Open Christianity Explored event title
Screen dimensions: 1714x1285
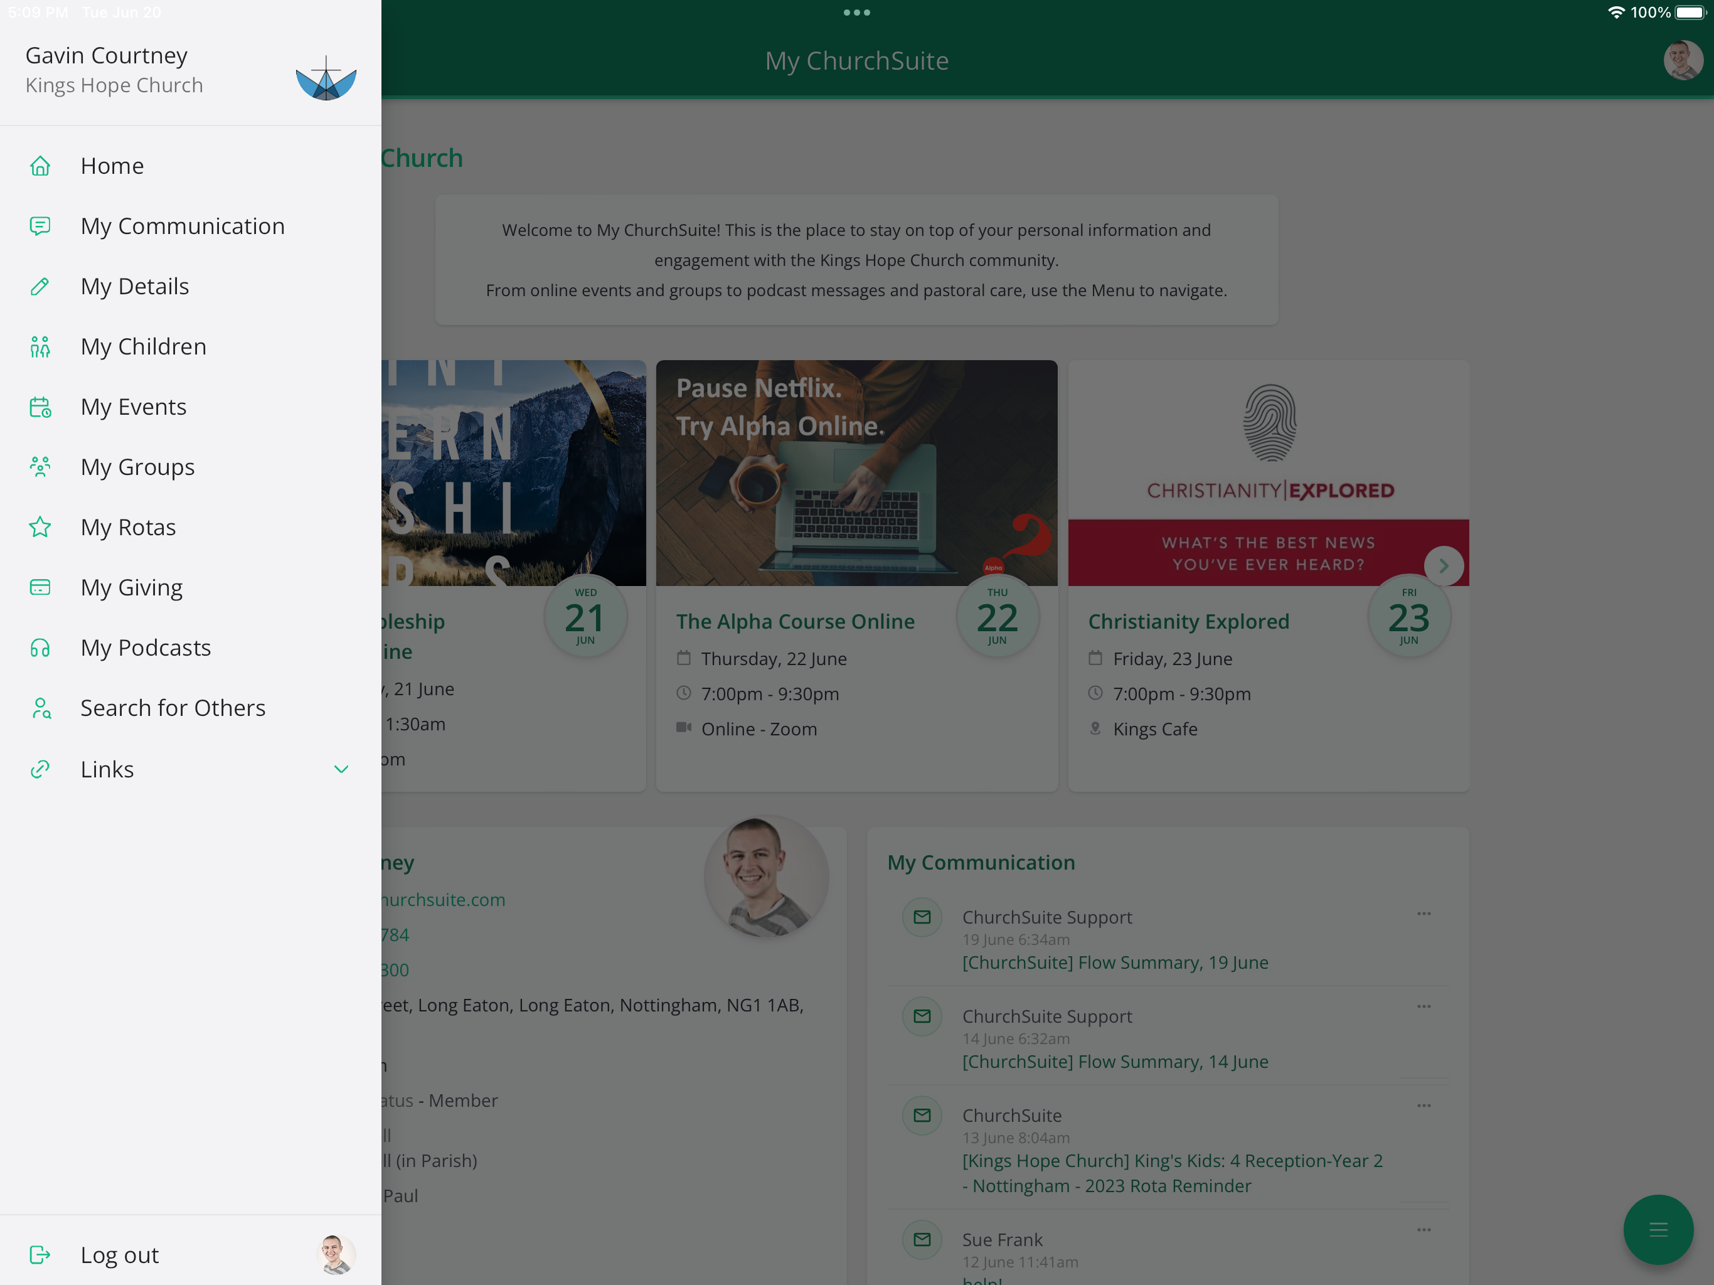click(1189, 622)
